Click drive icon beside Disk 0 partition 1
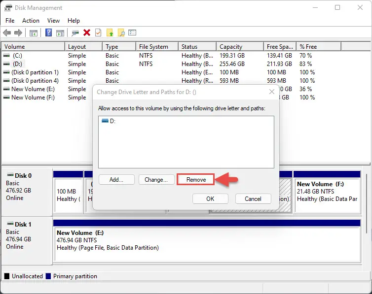This screenshot has width=372, height=294. (6, 72)
